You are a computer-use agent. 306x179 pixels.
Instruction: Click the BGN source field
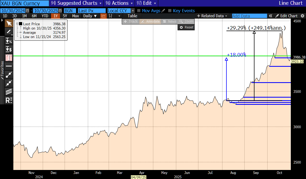70,11
